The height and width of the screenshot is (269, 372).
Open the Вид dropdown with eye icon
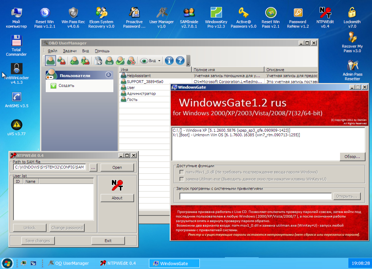[x=150, y=61]
